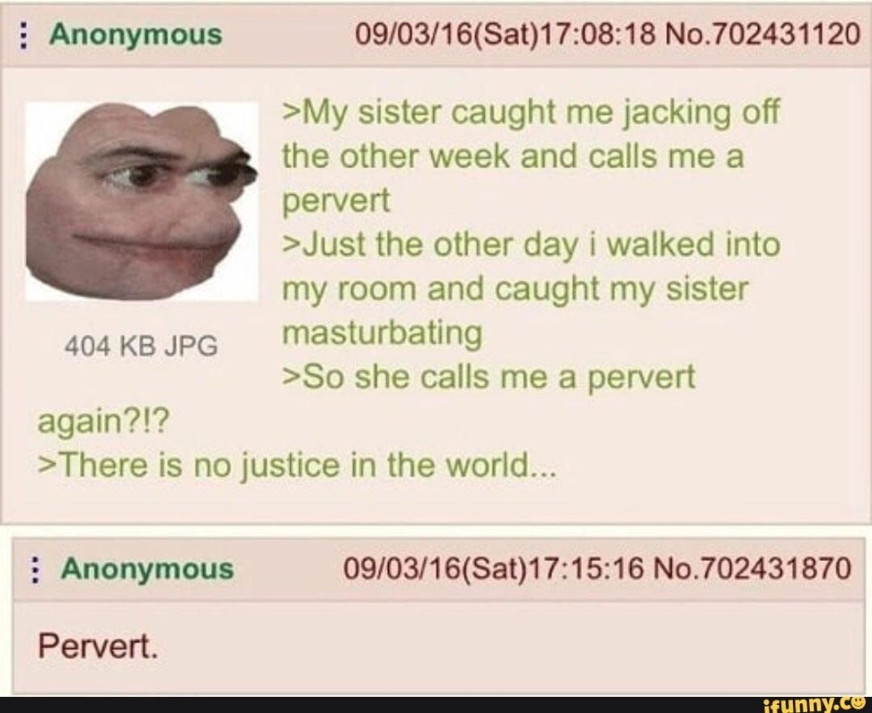
Task: Click the word 'pervert' ending the first greentext
Action: [x=336, y=202]
